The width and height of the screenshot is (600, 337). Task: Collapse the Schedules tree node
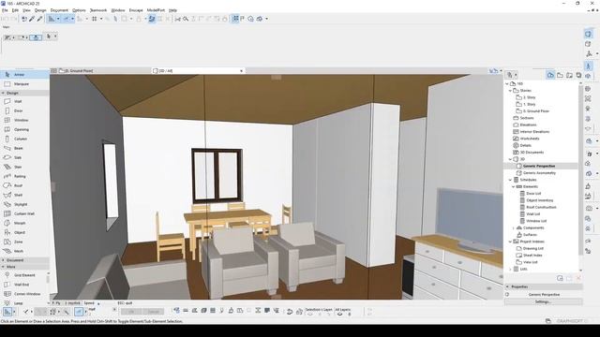(x=510, y=180)
